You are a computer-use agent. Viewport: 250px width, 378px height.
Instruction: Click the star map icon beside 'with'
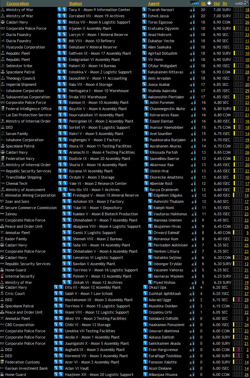247,3
